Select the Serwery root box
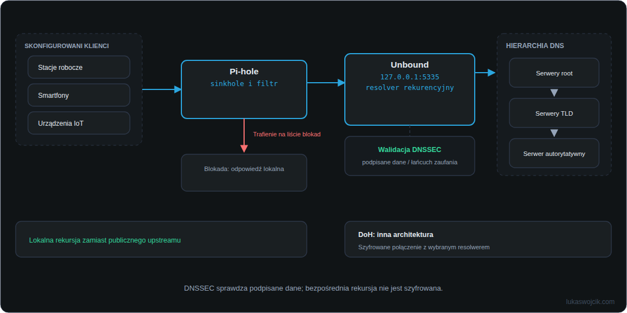This screenshot has width=627, height=313. point(554,73)
